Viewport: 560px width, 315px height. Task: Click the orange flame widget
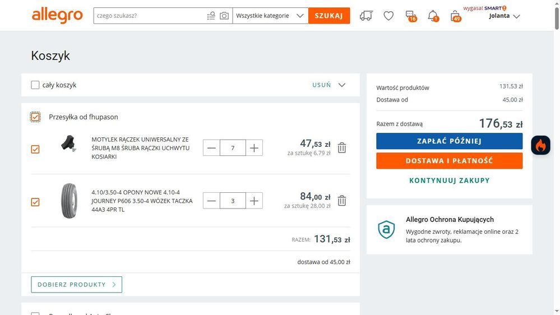[540, 145]
